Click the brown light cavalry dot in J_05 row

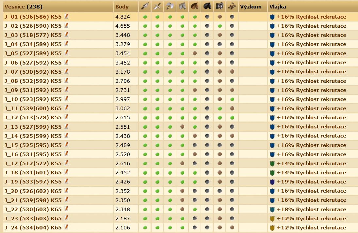(195, 53)
